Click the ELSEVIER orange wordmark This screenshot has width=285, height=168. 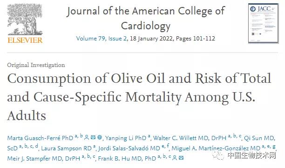coord(25,40)
